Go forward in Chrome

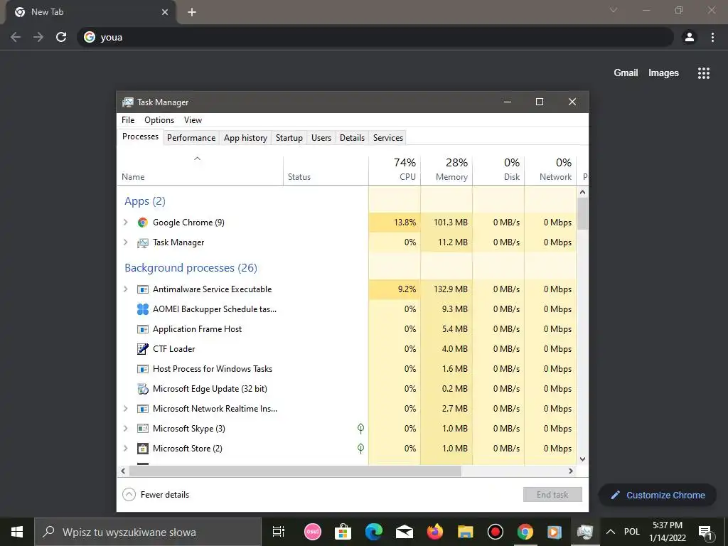pos(38,37)
